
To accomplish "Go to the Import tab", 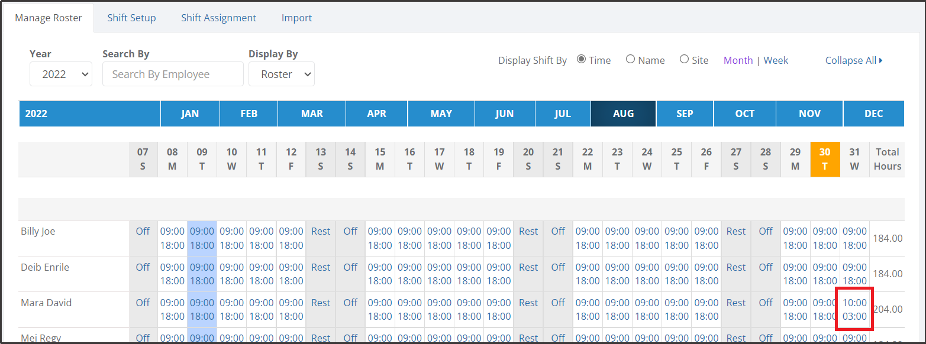I will click(x=296, y=18).
